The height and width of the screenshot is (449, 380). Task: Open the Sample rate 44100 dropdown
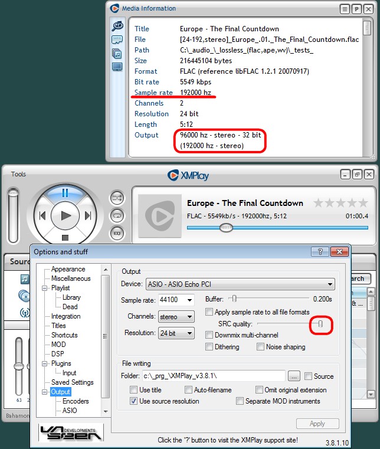(176, 300)
